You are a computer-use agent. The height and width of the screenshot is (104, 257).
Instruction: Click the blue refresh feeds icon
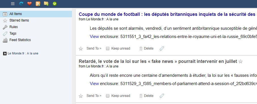coord(21,4)
